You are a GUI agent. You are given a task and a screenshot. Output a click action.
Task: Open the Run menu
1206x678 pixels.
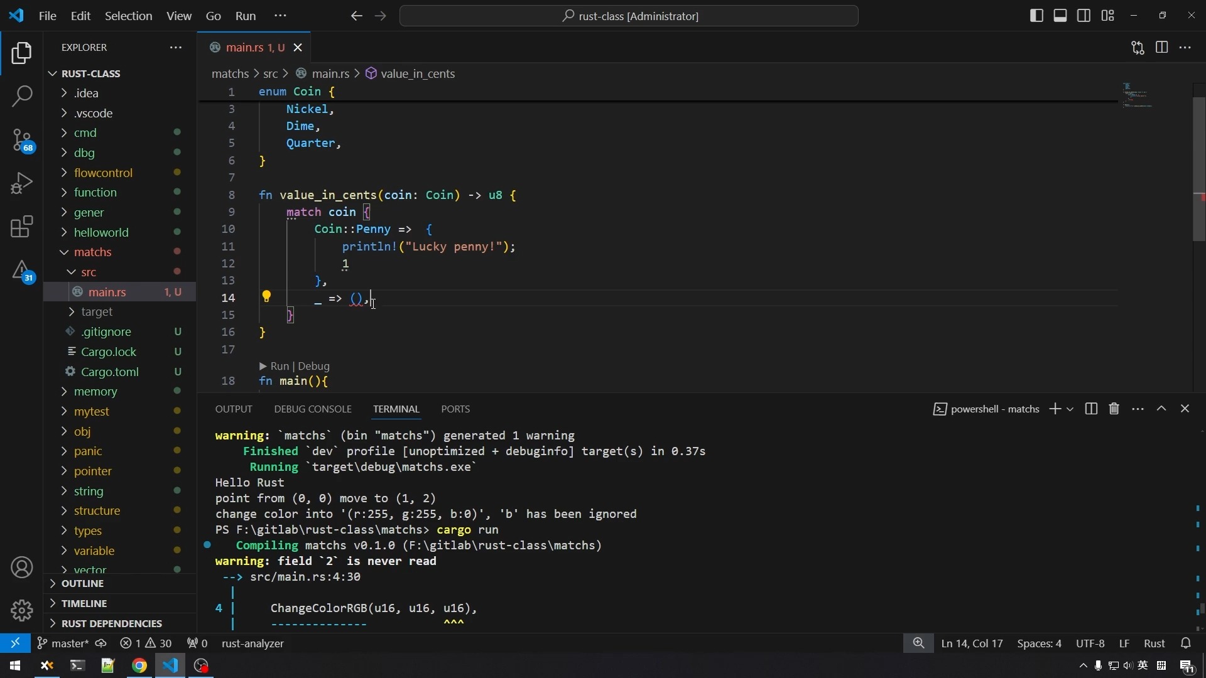(x=246, y=16)
